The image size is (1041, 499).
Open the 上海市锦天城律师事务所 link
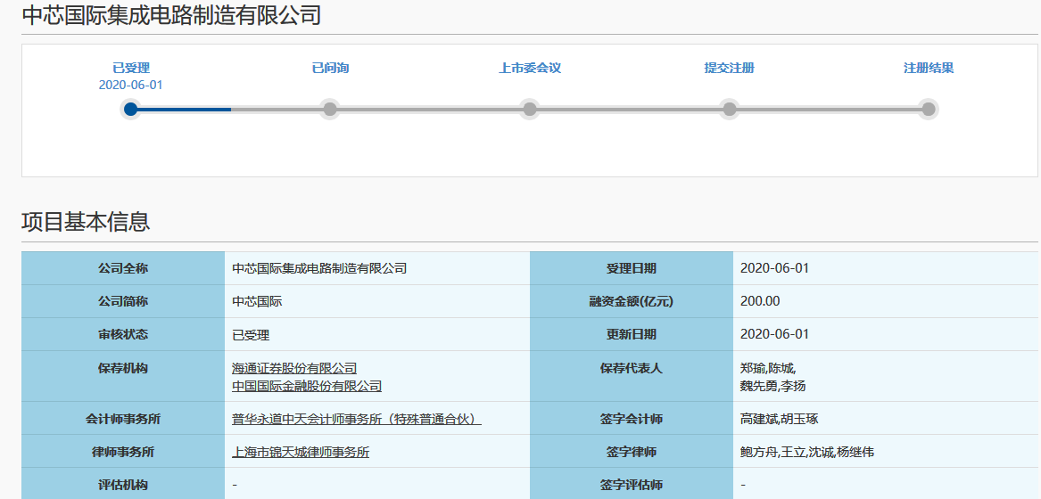pos(301,452)
